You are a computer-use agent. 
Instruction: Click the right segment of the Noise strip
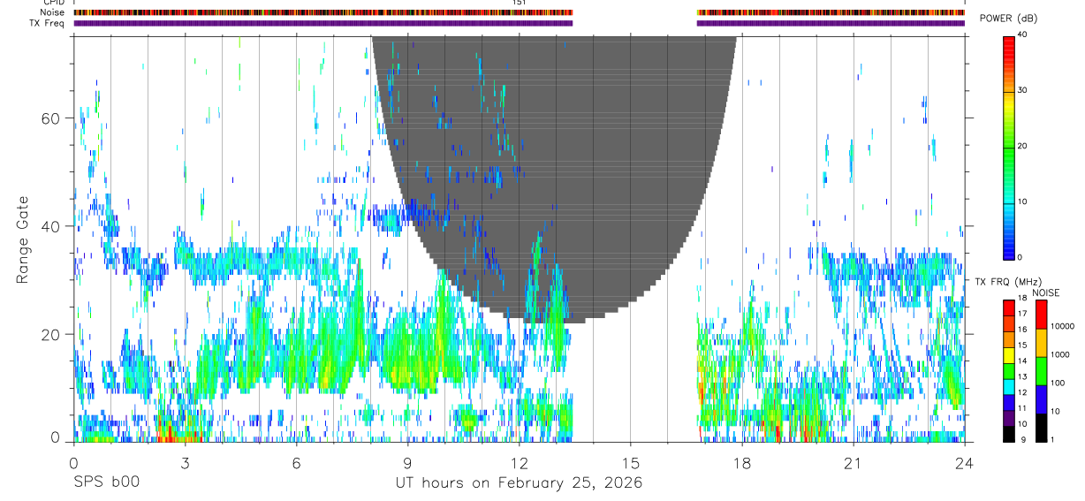831,12
